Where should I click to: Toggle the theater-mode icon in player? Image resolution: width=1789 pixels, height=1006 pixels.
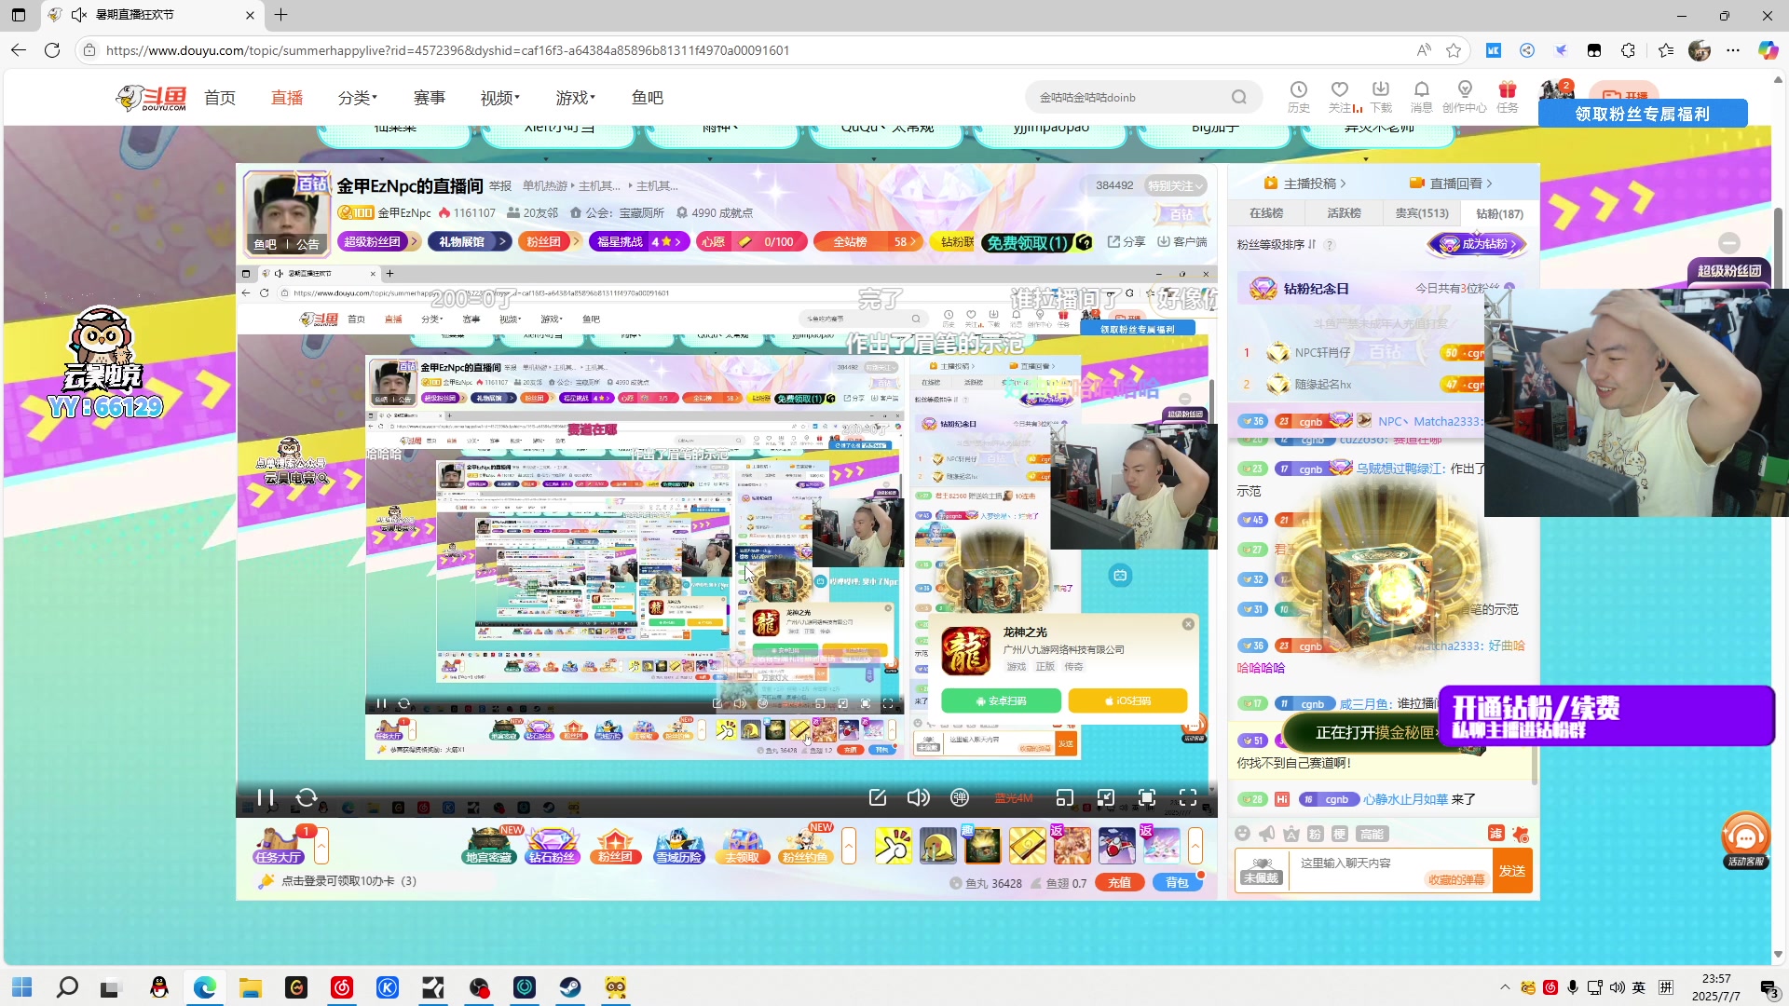click(1106, 798)
